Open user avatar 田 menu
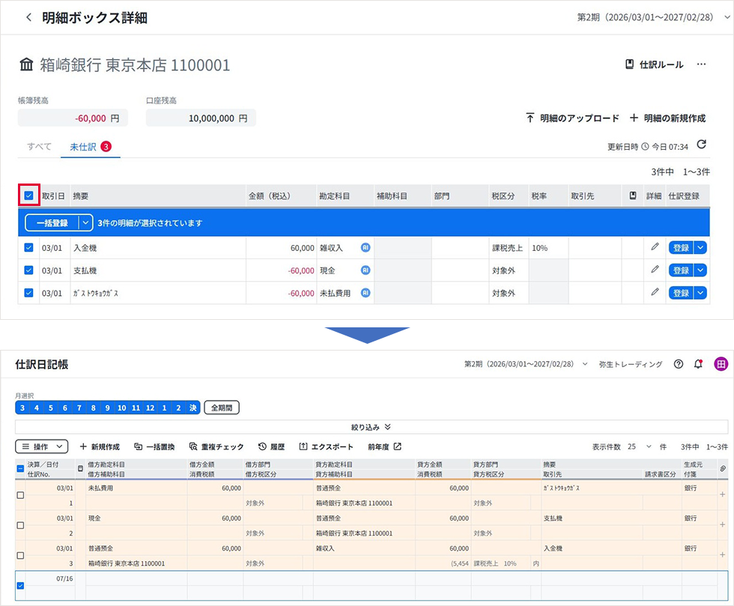Screen dimensions: 734x606 (x=721, y=364)
